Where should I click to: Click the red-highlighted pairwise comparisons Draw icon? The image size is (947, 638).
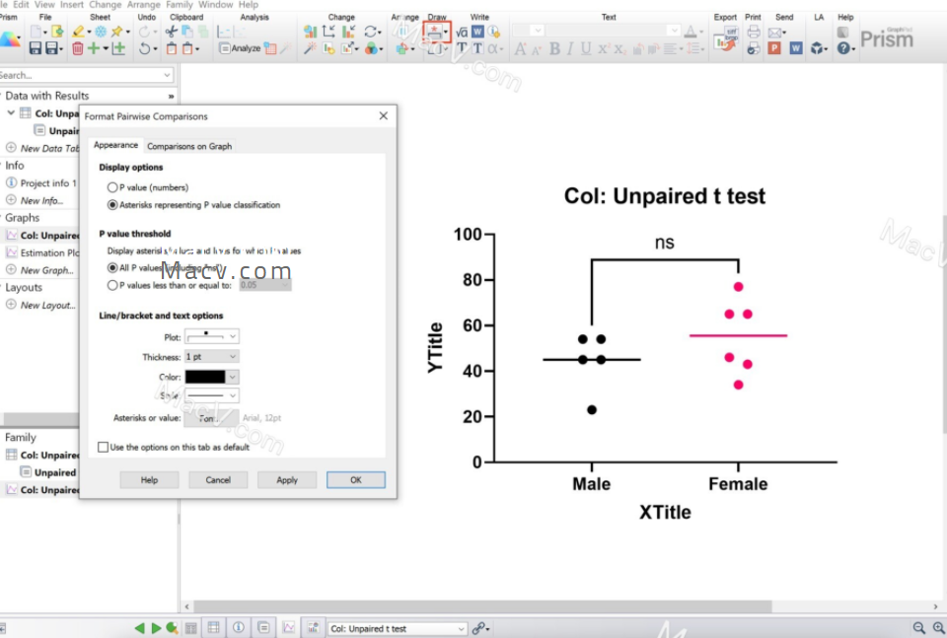(434, 32)
